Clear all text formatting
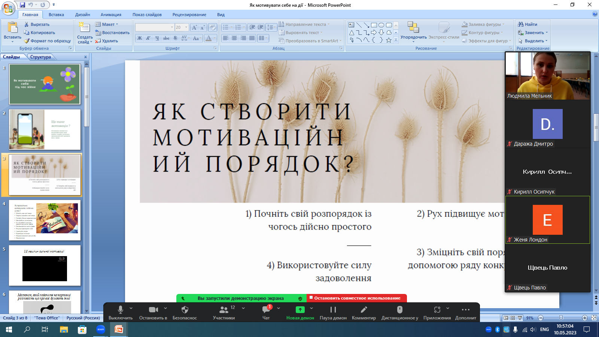This screenshot has width=599, height=337. (x=213, y=27)
